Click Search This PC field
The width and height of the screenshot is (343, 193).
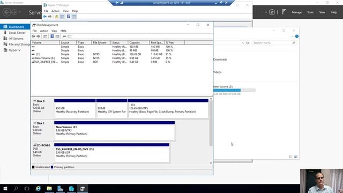tap(274, 43)
